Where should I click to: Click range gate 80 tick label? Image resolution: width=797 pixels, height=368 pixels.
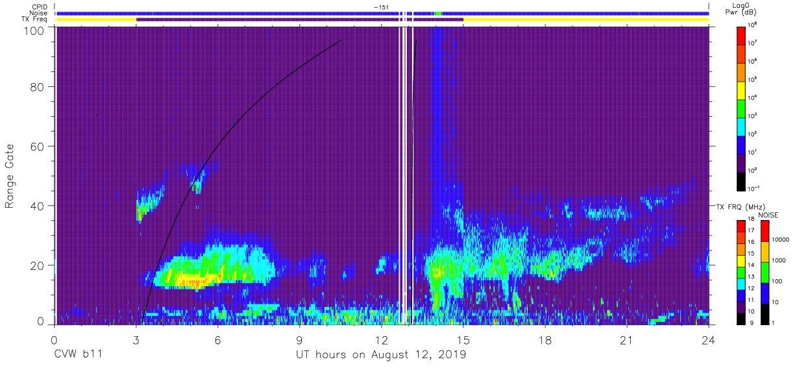coord(38,87)
